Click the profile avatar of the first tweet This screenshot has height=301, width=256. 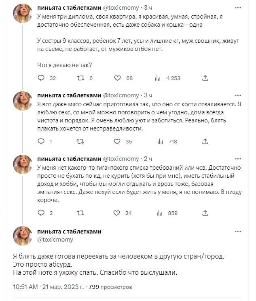[x=23, y=13]
